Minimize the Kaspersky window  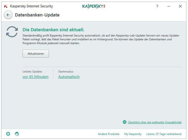[169, 6]
